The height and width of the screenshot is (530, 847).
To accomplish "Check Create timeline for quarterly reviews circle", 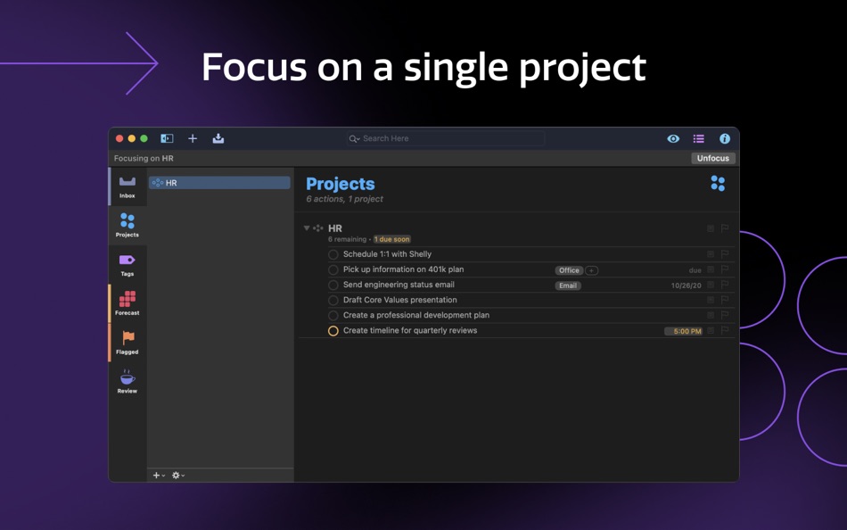I will [333, 330].
